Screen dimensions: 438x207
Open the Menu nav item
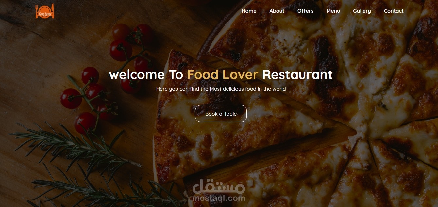pyautogui.click(x=333, y=11)
